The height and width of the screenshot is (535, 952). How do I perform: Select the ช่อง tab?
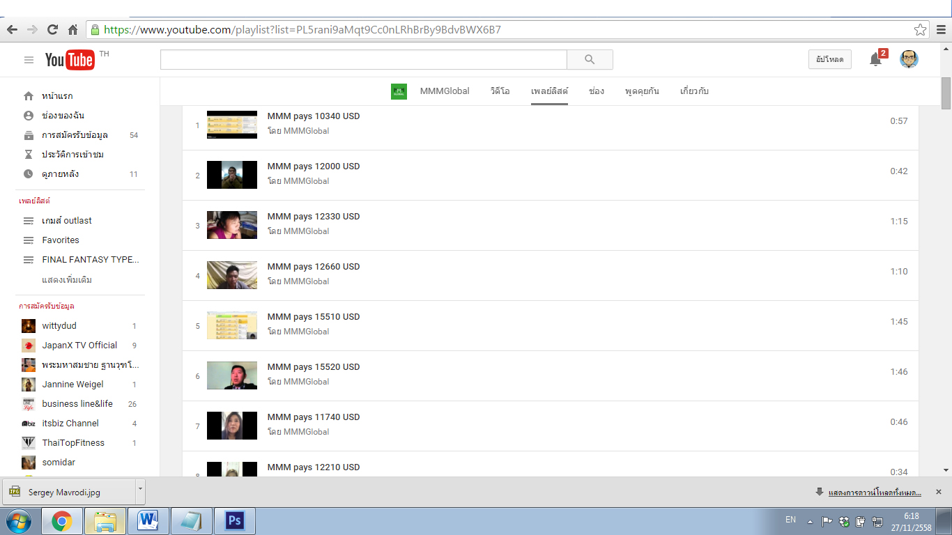(x=596, y=91)
